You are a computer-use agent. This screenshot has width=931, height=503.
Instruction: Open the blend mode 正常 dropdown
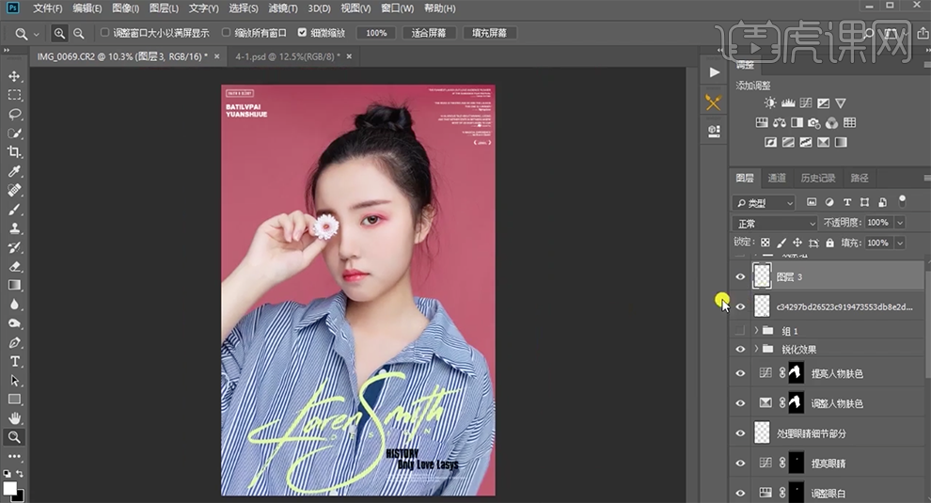tap(776, 223)
